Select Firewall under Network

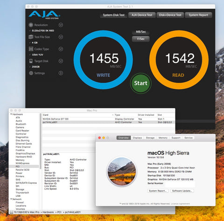point(20,202)
